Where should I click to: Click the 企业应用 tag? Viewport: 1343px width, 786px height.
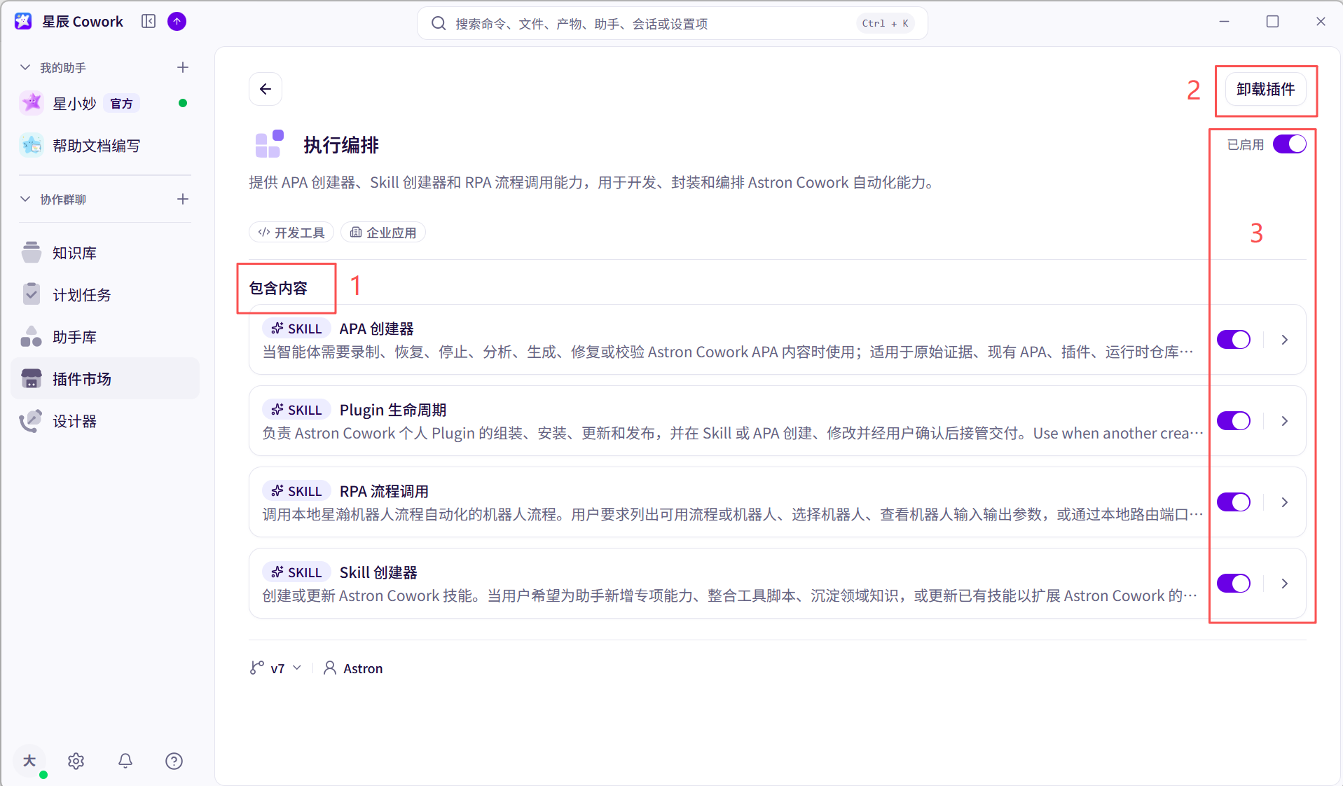pyautogui.click(x=383, y=233)
